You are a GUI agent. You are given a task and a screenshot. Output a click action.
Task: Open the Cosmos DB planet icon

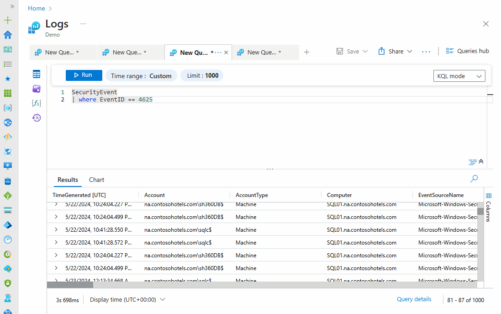coord(8,152)
